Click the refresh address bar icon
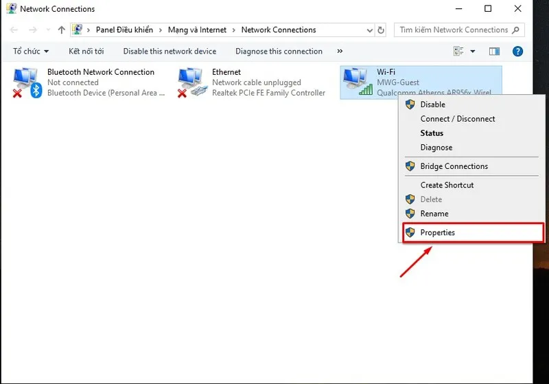Screen dimensions: 549x384 (x=382, y=30)
